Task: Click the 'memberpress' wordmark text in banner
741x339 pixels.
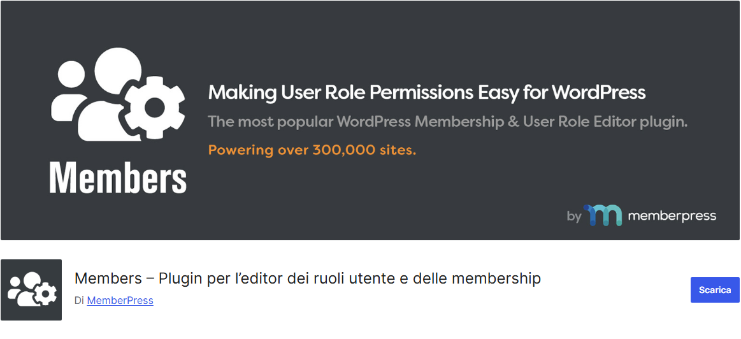Action: [672, 216]
